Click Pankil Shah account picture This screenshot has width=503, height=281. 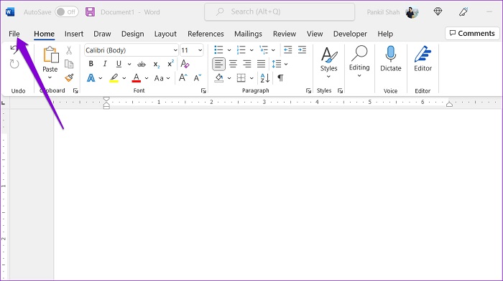click(x=412, y=12)
